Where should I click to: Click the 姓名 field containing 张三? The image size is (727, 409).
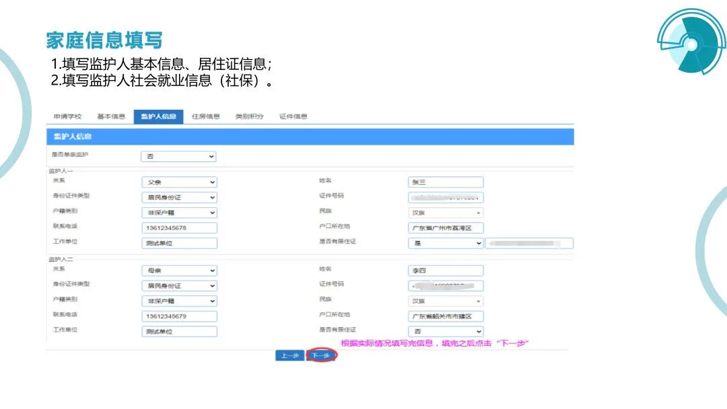pyautogui.click(x=446, y=182)
